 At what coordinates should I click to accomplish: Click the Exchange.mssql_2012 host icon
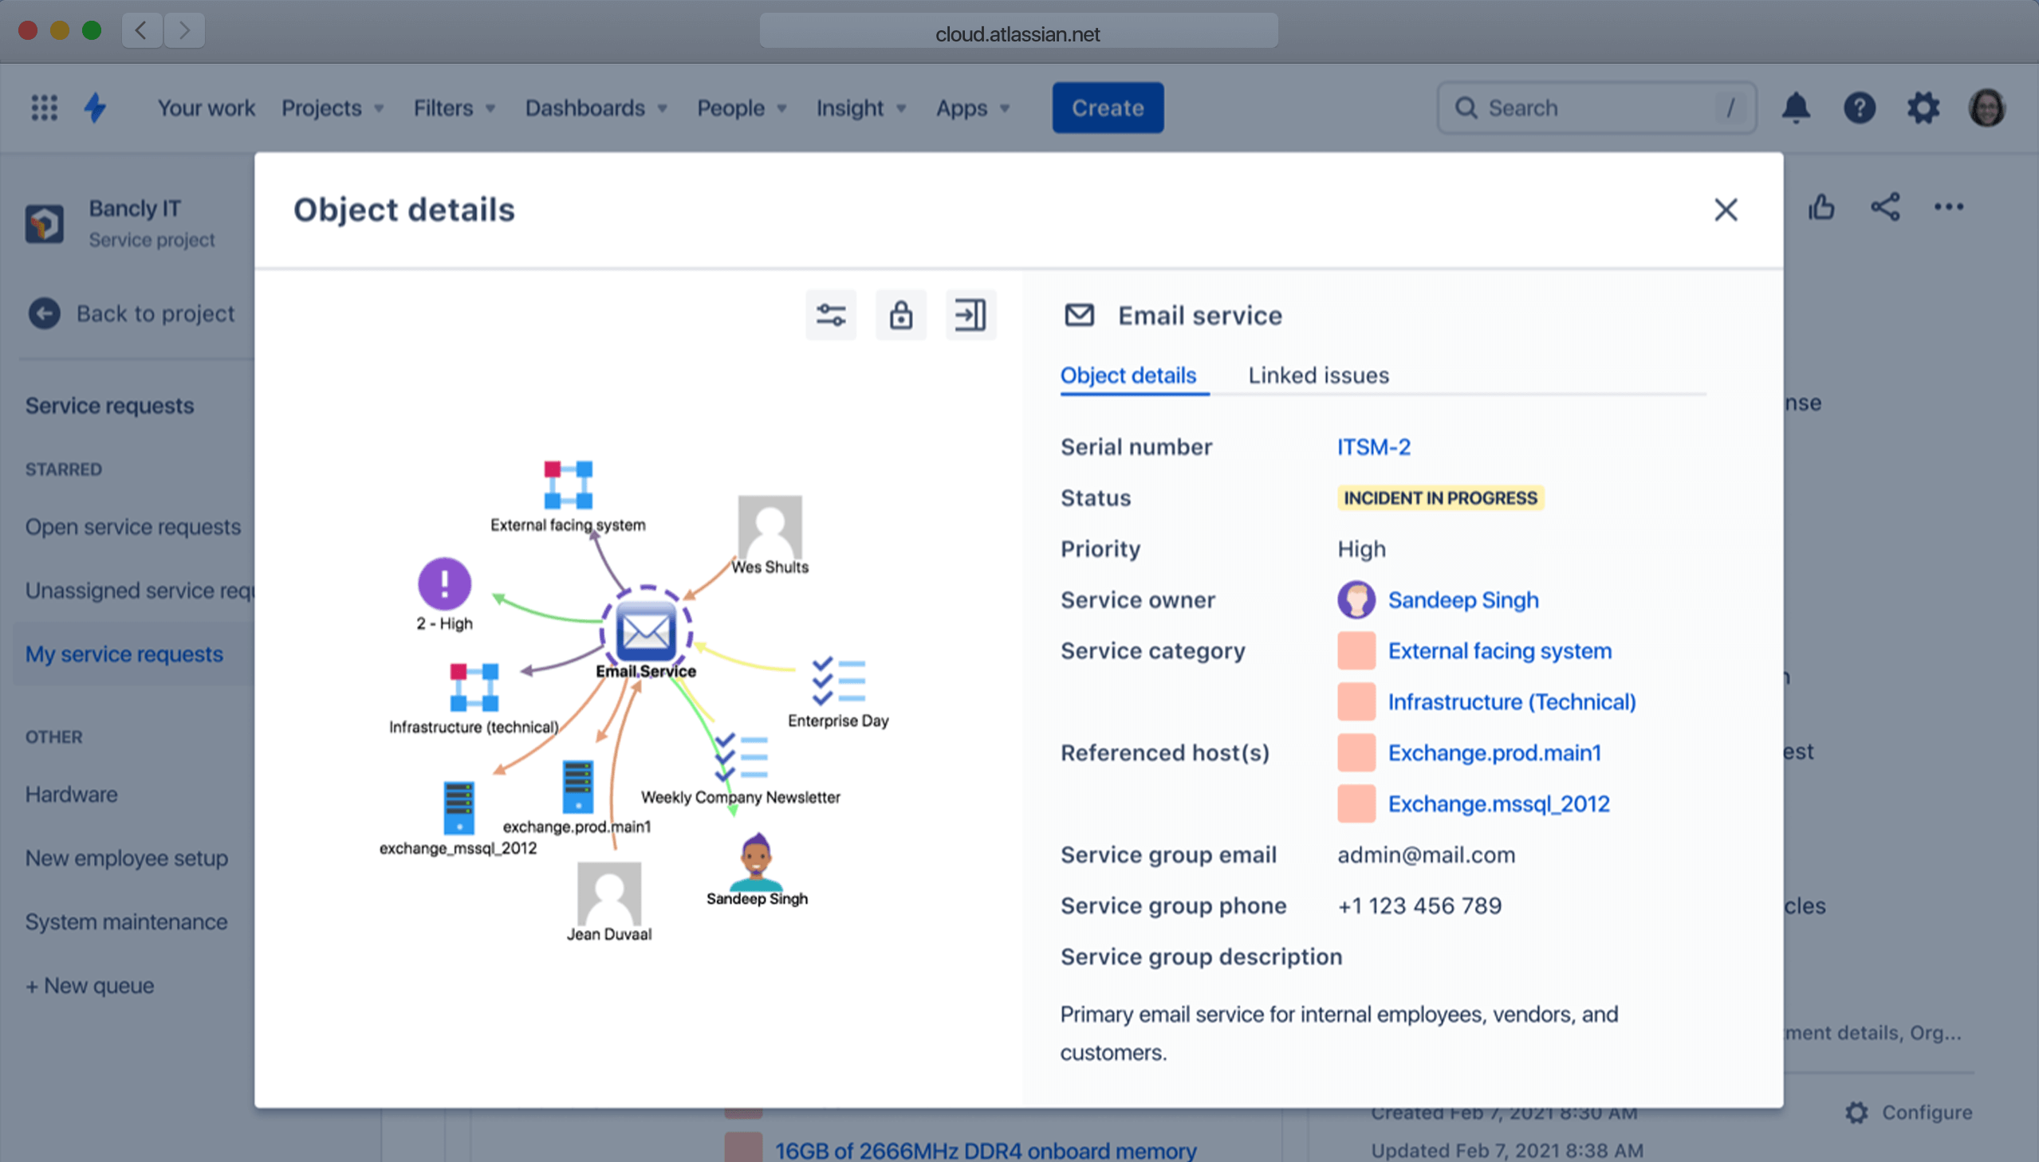point(1352,803)
